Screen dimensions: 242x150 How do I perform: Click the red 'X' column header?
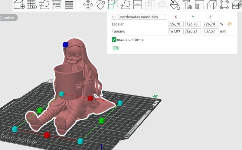[176, 17]
